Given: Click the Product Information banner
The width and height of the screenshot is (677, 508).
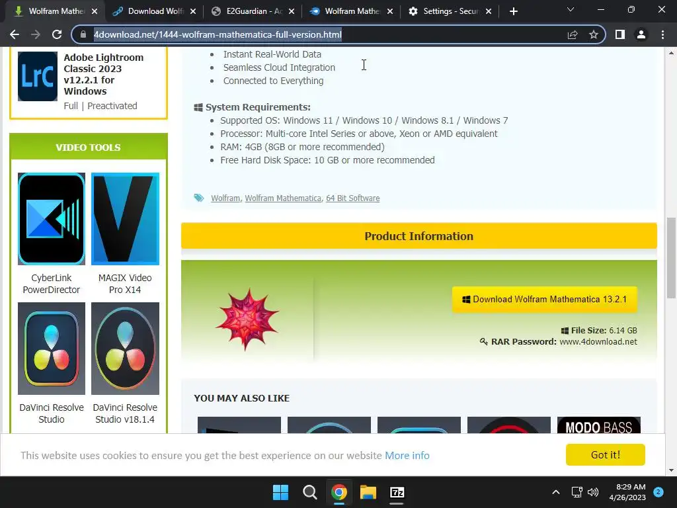Looking at the screenshot, I should pos(418,236).
